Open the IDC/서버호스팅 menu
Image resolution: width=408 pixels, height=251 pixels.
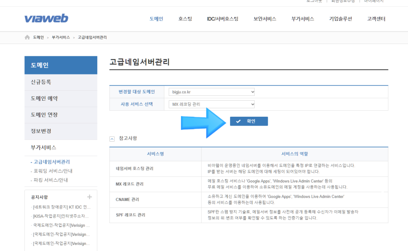pos(222,19)
